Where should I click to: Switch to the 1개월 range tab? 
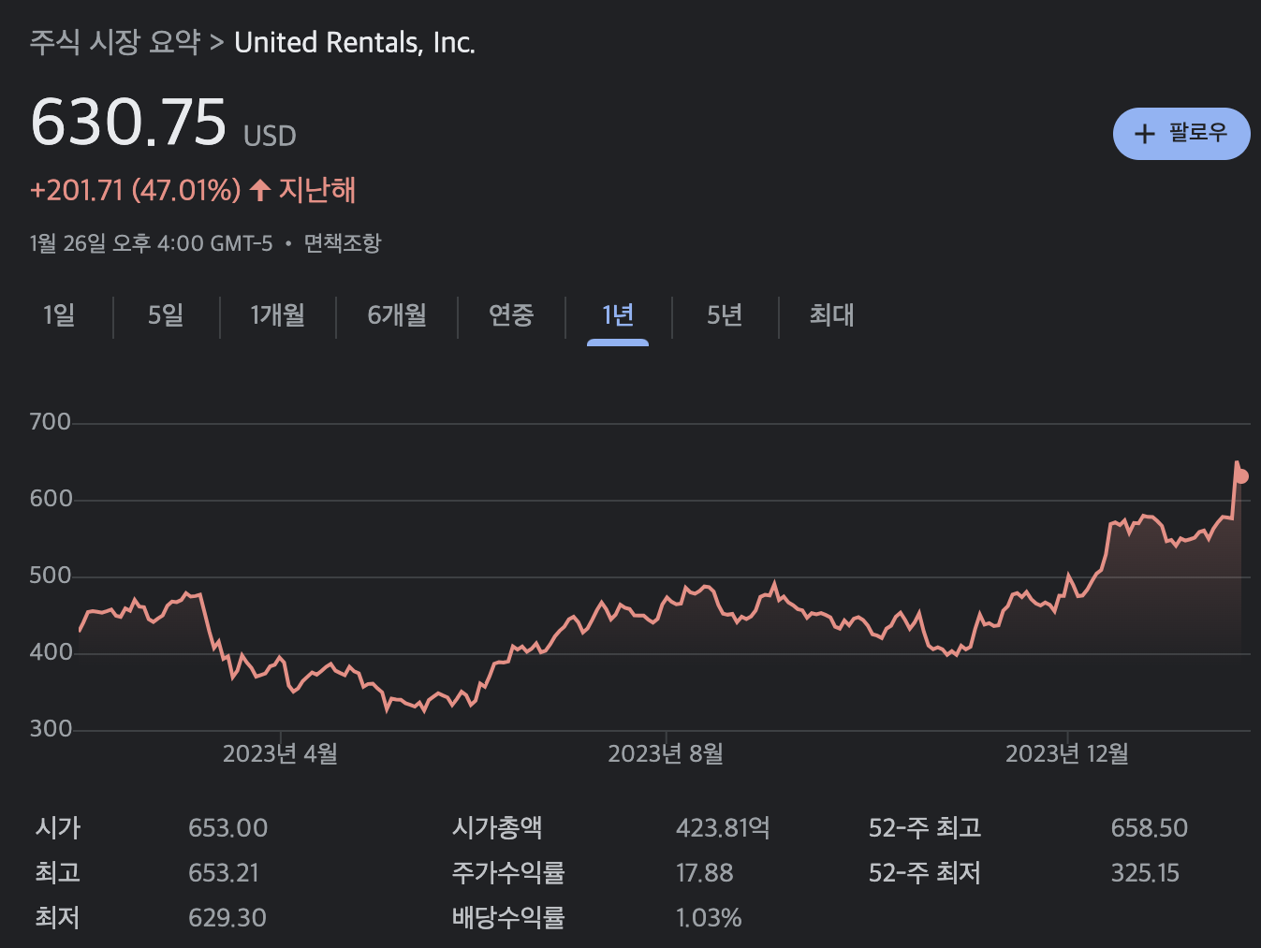point(278,315)
